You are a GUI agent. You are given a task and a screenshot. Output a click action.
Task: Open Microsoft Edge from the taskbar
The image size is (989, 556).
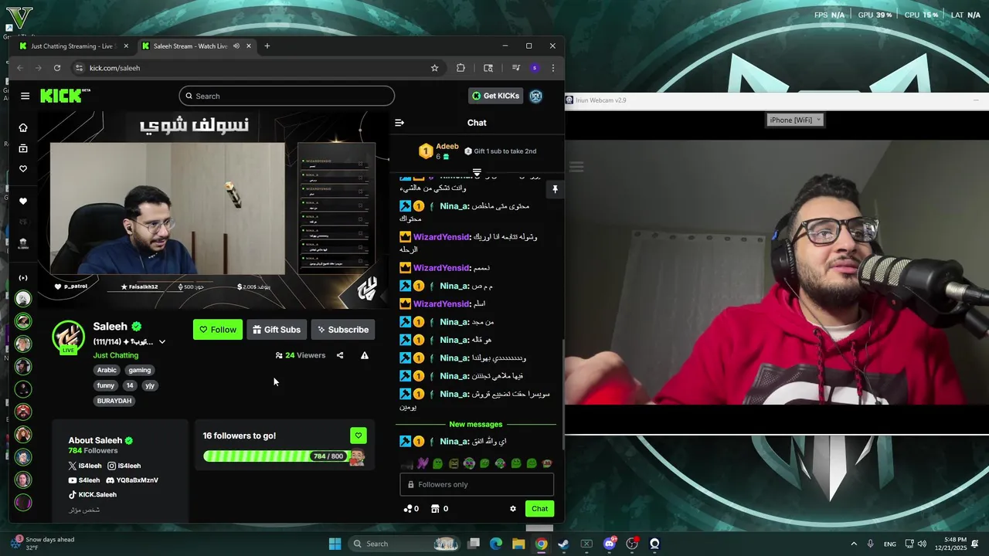(495, 544)
